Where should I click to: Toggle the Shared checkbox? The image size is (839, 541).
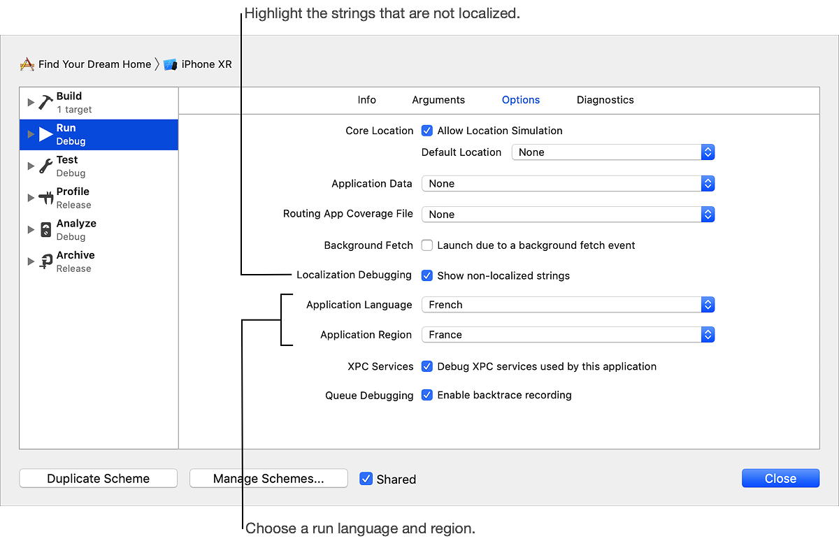[366, 479]
